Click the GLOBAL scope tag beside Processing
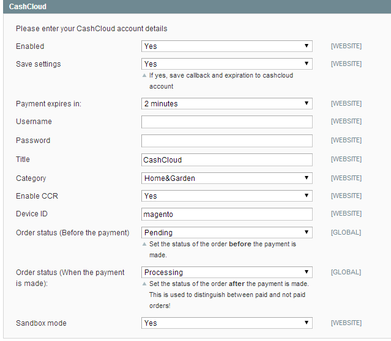Viewport: 391px width, 341px height. click(346, 272)
